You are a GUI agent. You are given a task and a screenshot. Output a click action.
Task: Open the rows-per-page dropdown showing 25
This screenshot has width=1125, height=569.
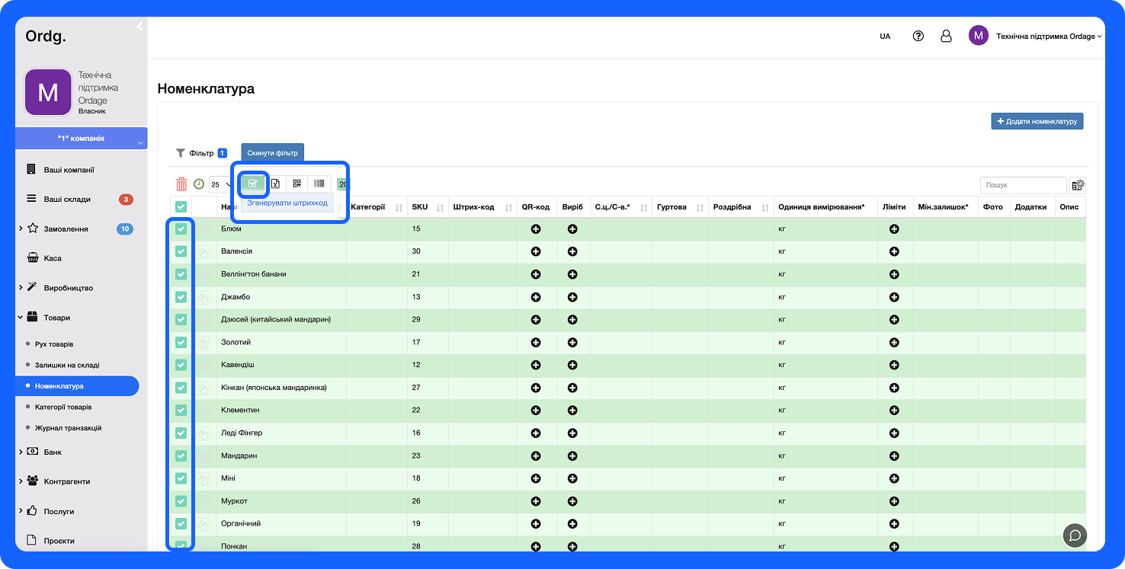221,184
